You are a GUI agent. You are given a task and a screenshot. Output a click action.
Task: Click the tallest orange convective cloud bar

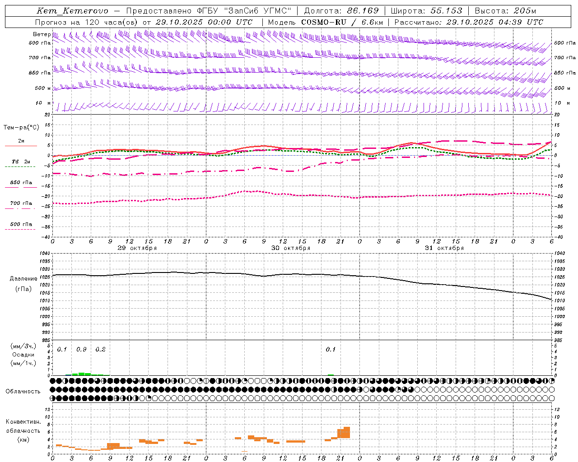pyautogui.click(x=347, y=432)
